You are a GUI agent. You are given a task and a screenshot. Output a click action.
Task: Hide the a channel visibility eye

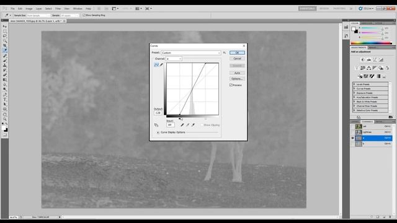click(x=352, y=138)
